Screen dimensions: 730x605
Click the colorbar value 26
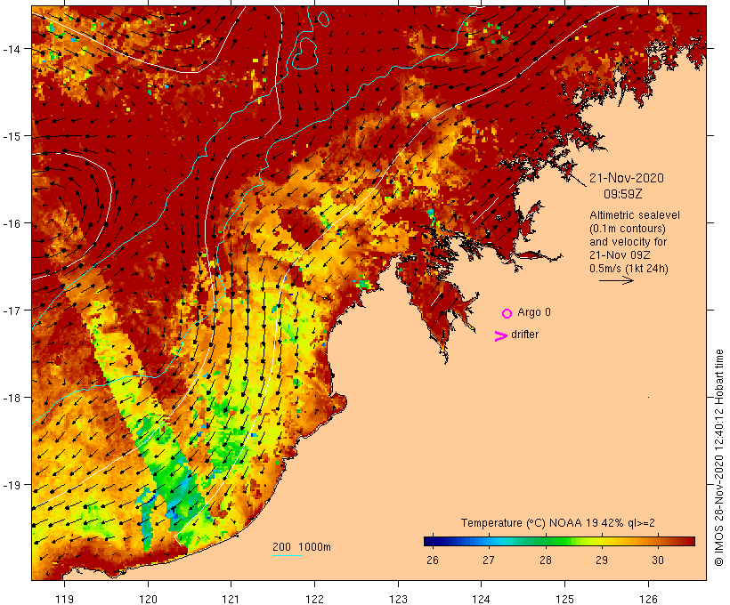click(x=433, y=560)
